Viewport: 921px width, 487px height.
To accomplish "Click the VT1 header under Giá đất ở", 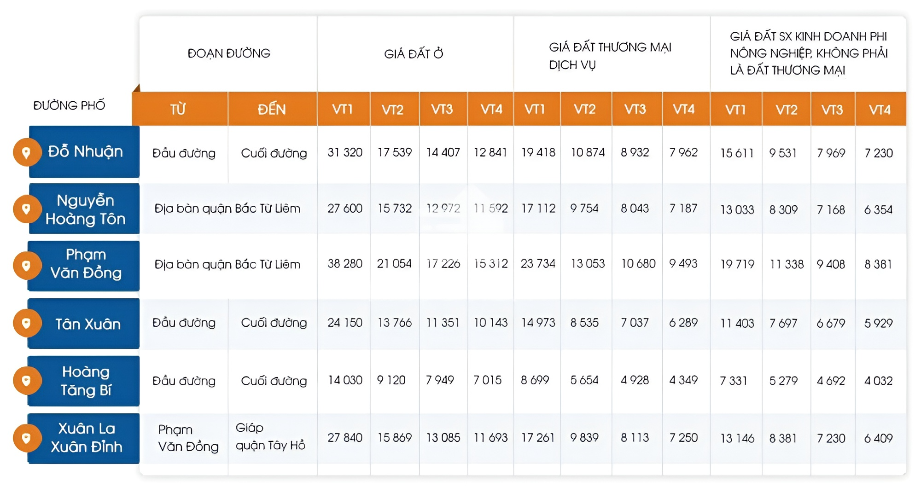I will pos(342,110).
